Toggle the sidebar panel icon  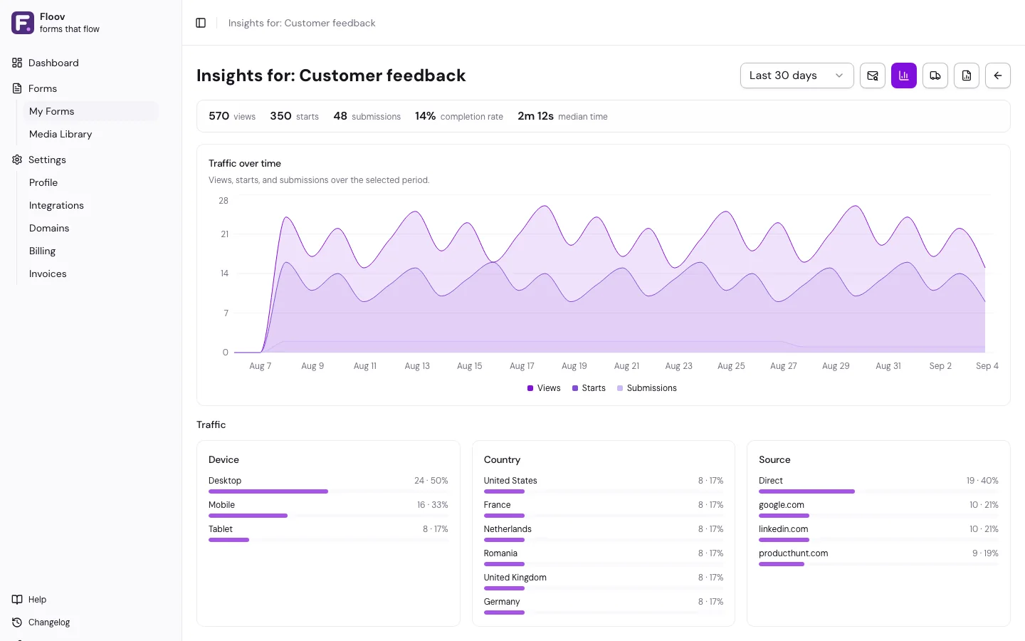pos(201,23)
